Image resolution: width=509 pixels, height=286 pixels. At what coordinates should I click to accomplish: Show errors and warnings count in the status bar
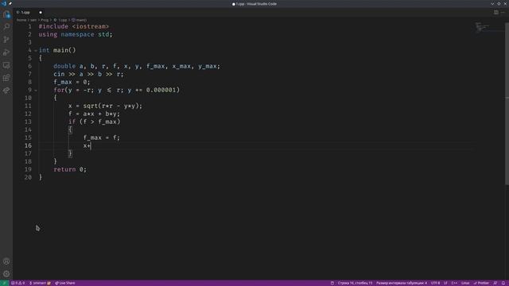tap(17, 283)
